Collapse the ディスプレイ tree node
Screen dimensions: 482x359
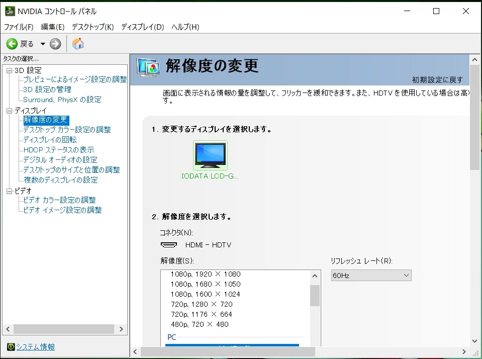point(9,111)
